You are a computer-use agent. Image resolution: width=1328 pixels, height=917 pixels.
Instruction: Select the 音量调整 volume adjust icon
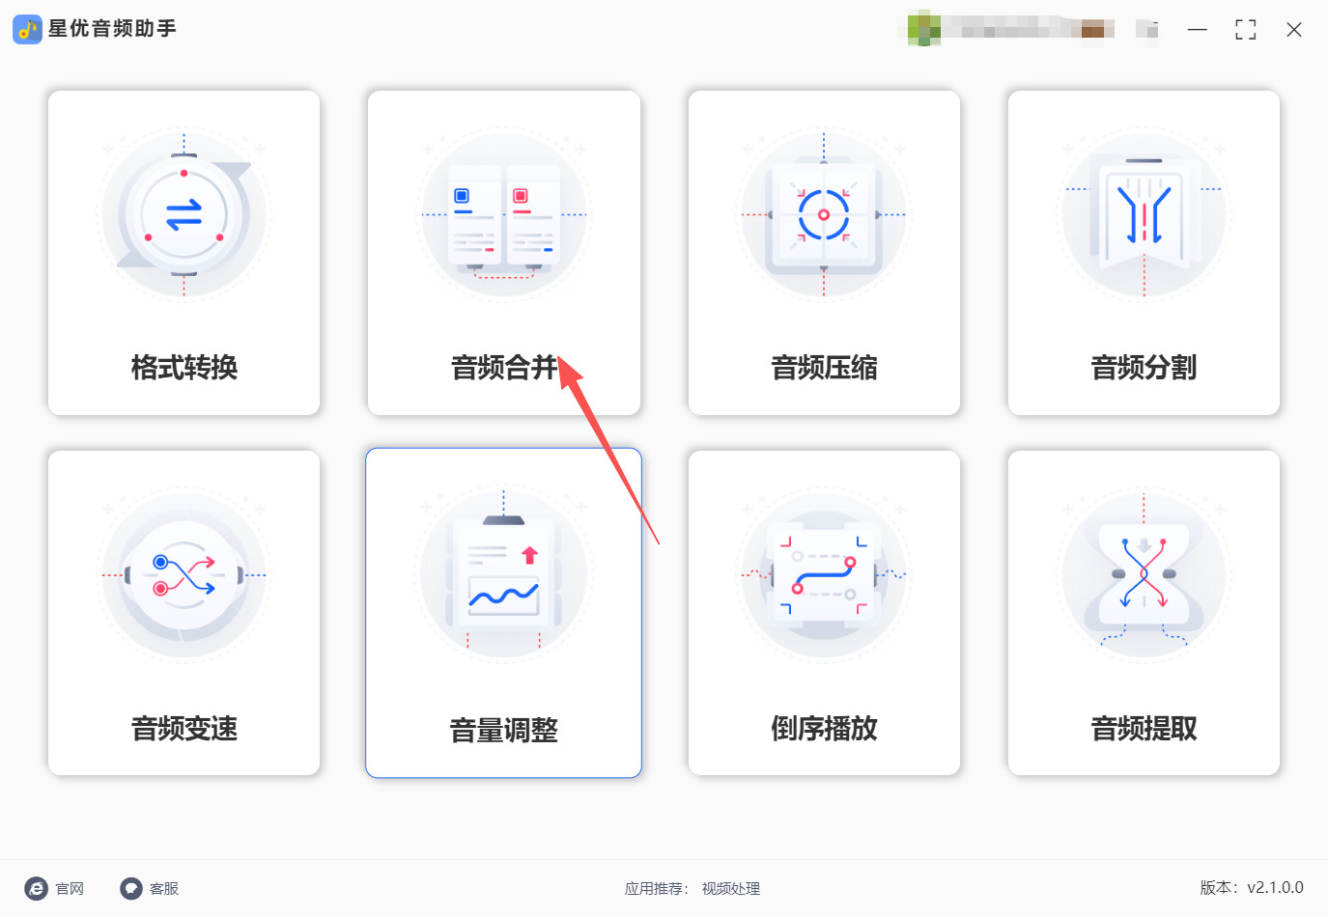point(504,575)
